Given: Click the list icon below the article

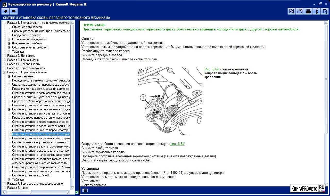Looking at the screenshot, I should 85,190.
